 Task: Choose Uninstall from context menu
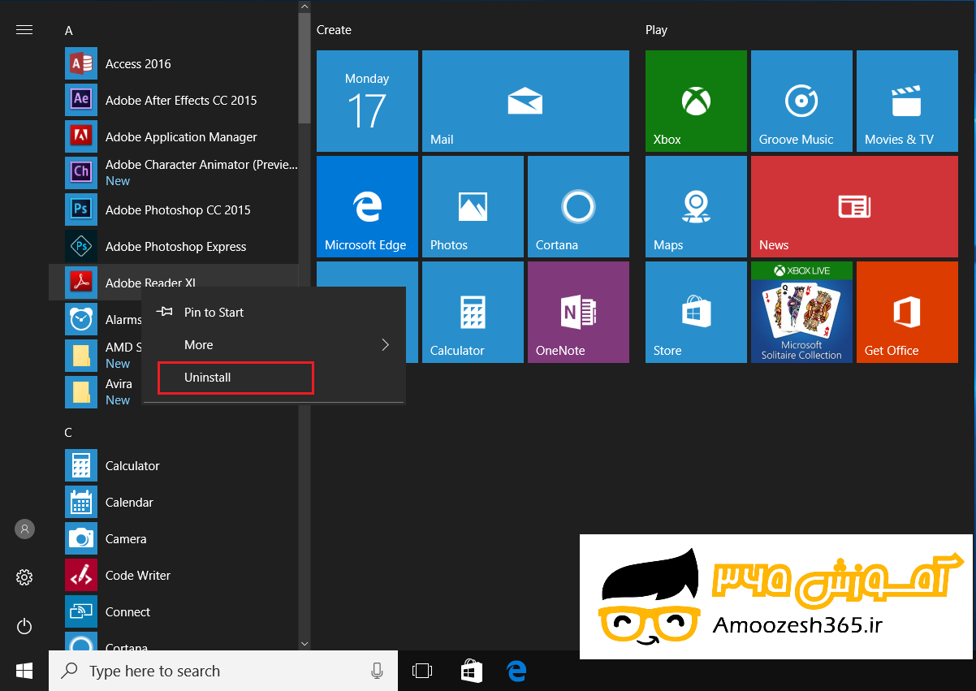(274, 378)
